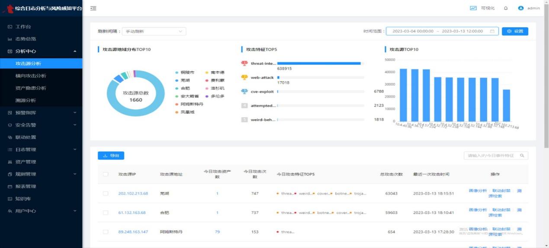Open the notification bell icon
Image resolution: width=549 pixels, height=248 pixels.
(x=506, y=8)
